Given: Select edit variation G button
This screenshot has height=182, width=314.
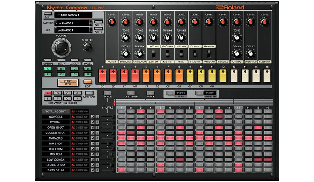Looking at the screenshot, I should (x=68, y=99).
